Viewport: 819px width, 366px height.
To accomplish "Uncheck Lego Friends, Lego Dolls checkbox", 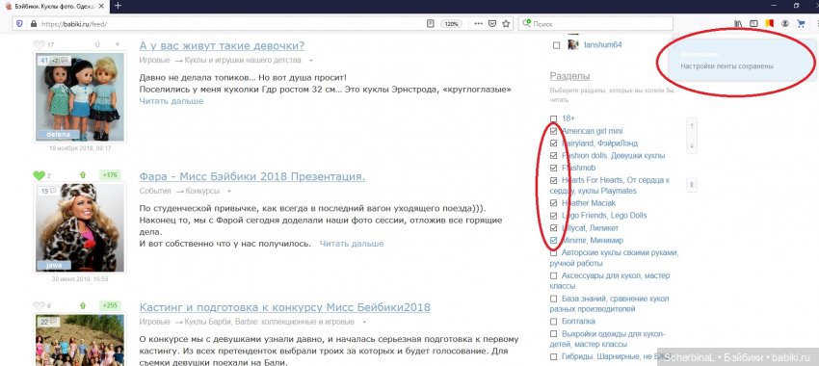I will (x=554, y=216).
